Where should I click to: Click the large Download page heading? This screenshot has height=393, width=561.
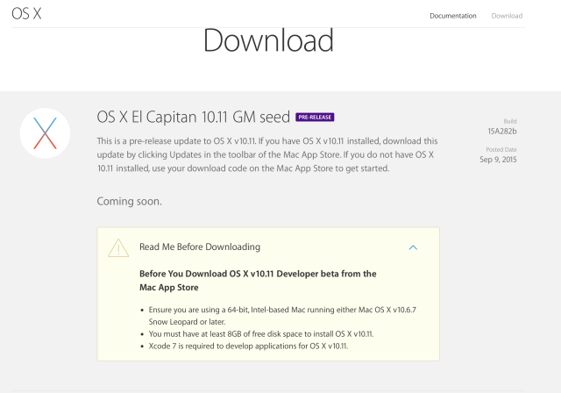[x=268, y=40]
